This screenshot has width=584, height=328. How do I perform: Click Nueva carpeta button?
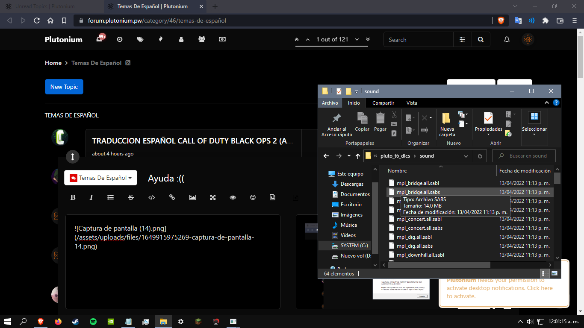click(447, 124)
